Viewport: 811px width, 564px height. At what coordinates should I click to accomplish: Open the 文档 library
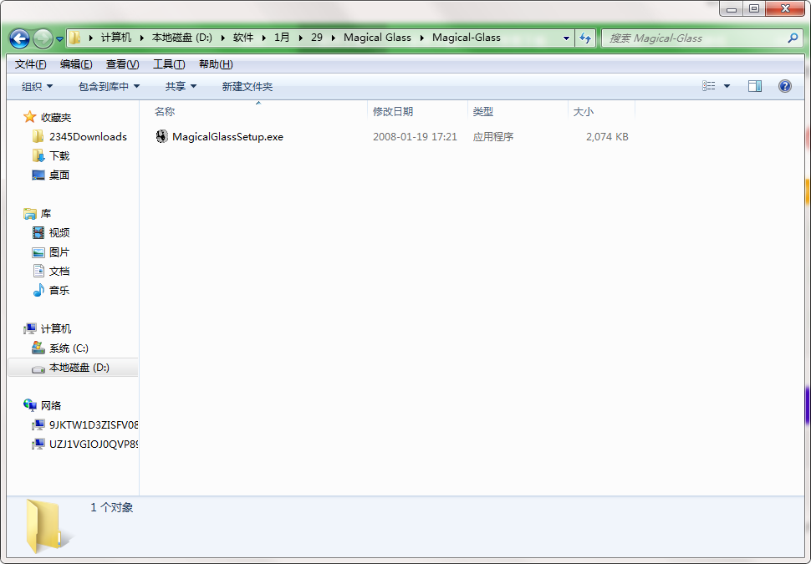click(59, 272)
